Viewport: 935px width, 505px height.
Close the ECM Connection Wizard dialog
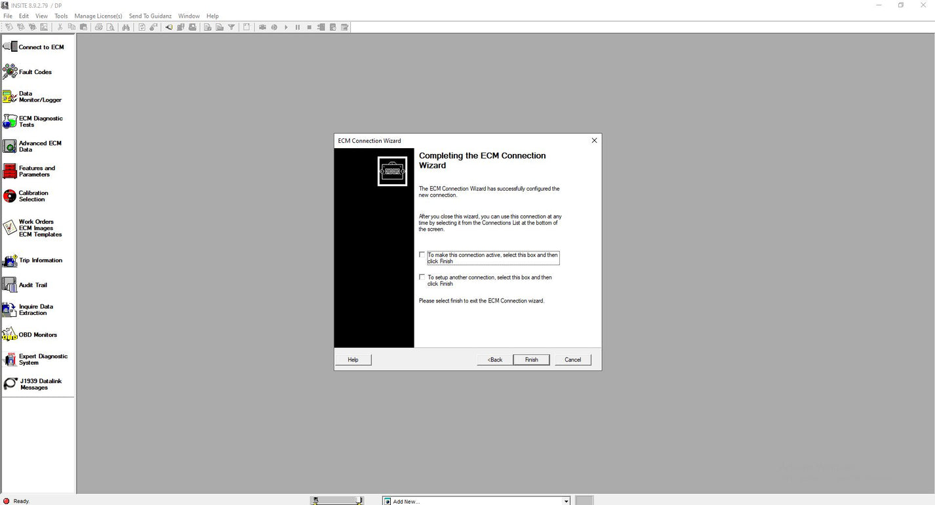point(594,140)
